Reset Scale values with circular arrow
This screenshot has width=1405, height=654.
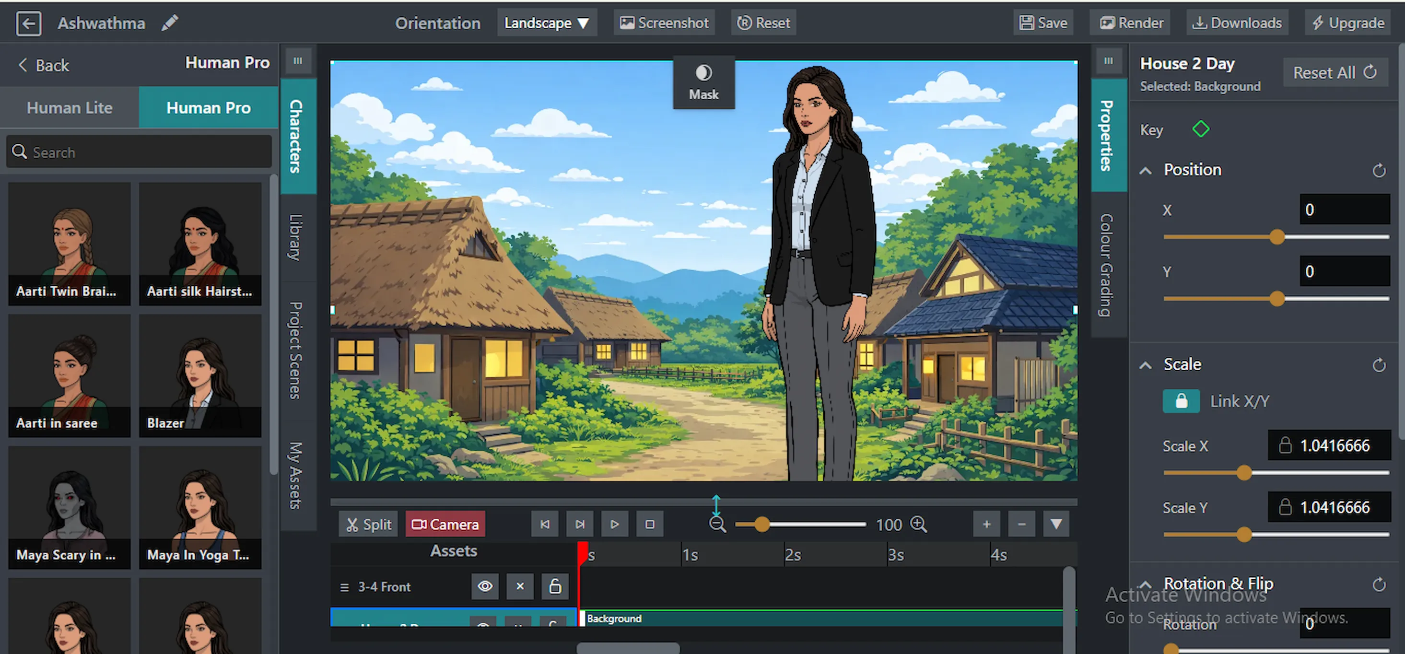point(1379,364)
